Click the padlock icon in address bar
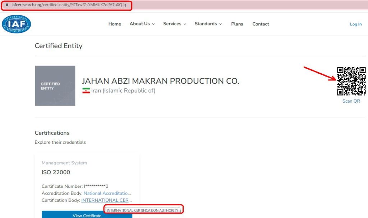This screenshot has height=218, width=368. 7,5
